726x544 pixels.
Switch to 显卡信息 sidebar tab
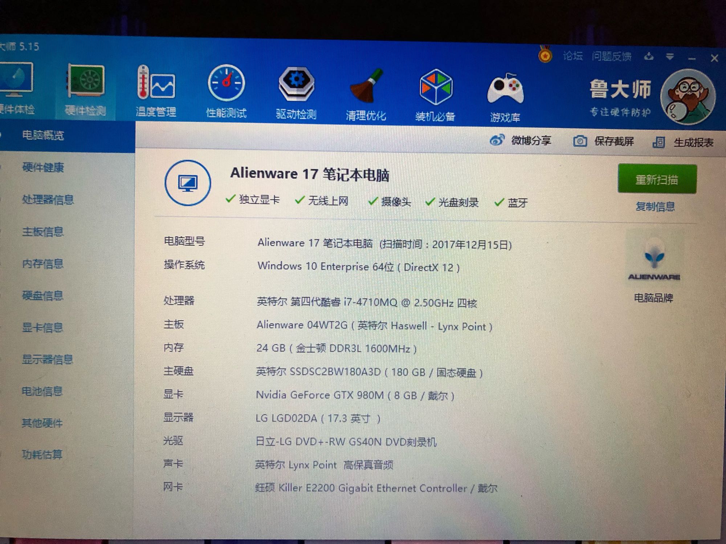click(x=42, y=327)
